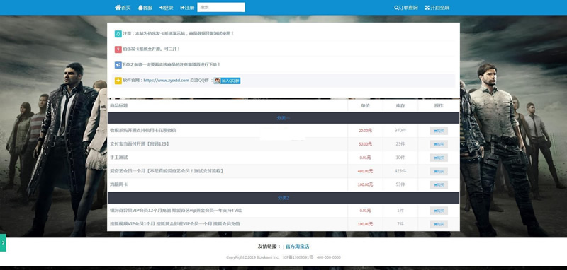Click the 单价 column header

click(365, 105)
